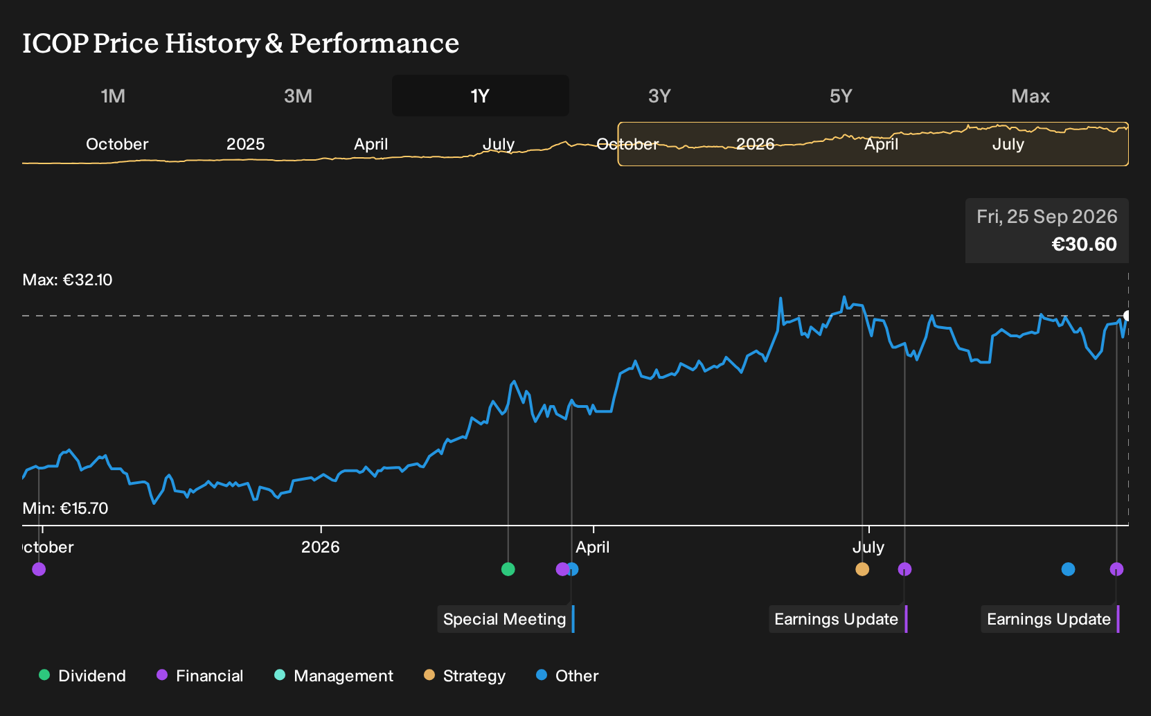The height and width of the screenshot is (716, 1151).
Task: Toggle the Dividend legend filter
Action: [82, 676]
